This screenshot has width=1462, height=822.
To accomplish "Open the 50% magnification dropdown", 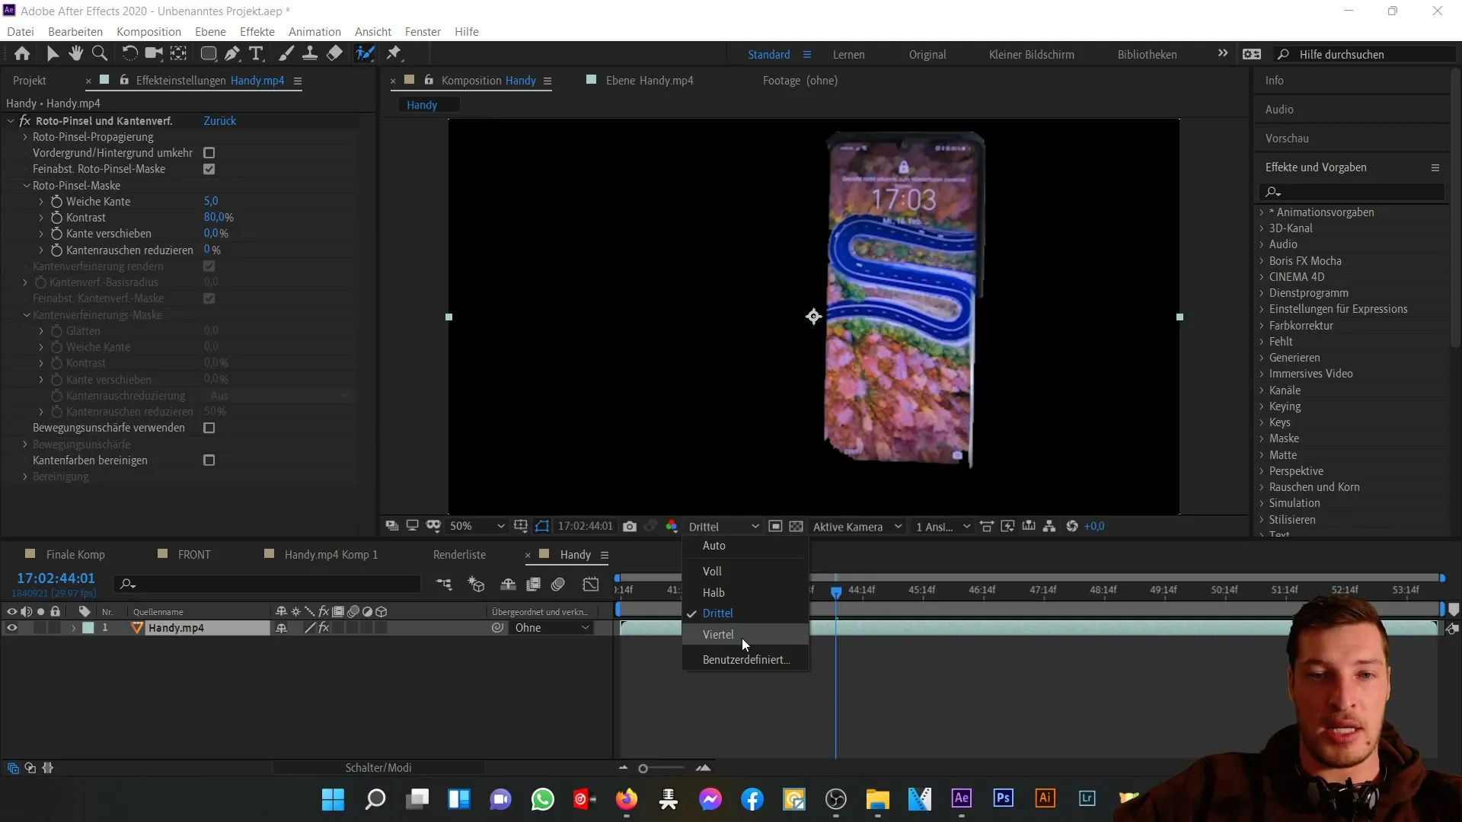I will 477,526.
